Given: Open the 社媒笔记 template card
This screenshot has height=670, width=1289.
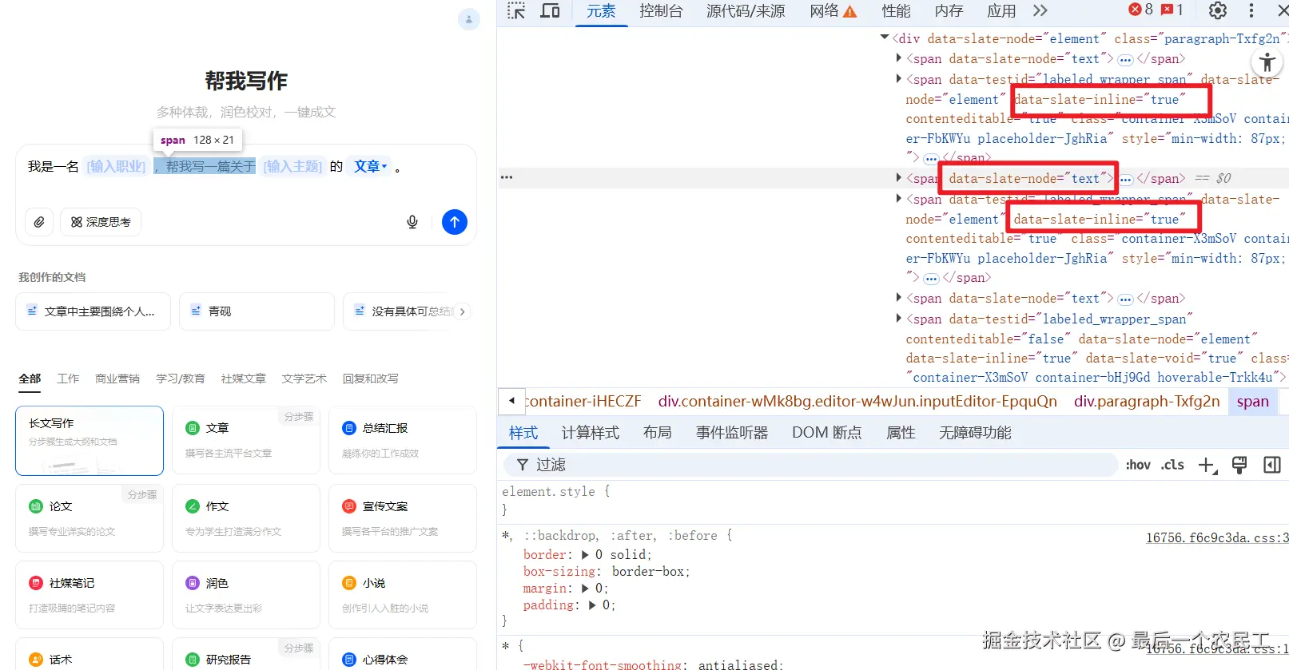Looking at the screenshot, I should point(90,595).
